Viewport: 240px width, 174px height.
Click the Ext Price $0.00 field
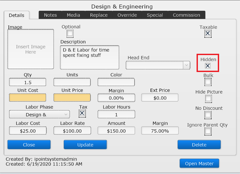pos(160,98)
